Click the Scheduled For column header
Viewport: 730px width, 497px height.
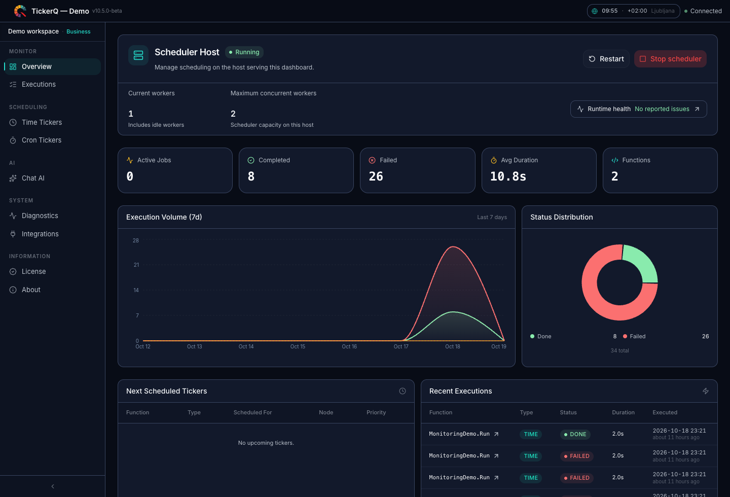pyautogui.click(x=253, y=413)
